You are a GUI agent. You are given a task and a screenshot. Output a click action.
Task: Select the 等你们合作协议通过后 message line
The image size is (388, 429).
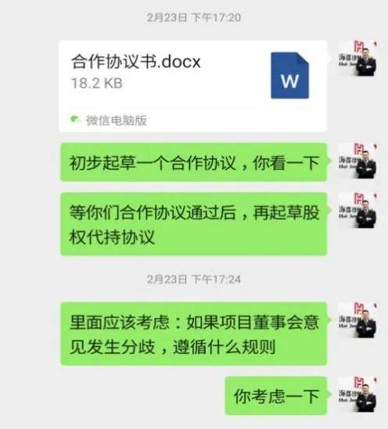click(194, 213)
